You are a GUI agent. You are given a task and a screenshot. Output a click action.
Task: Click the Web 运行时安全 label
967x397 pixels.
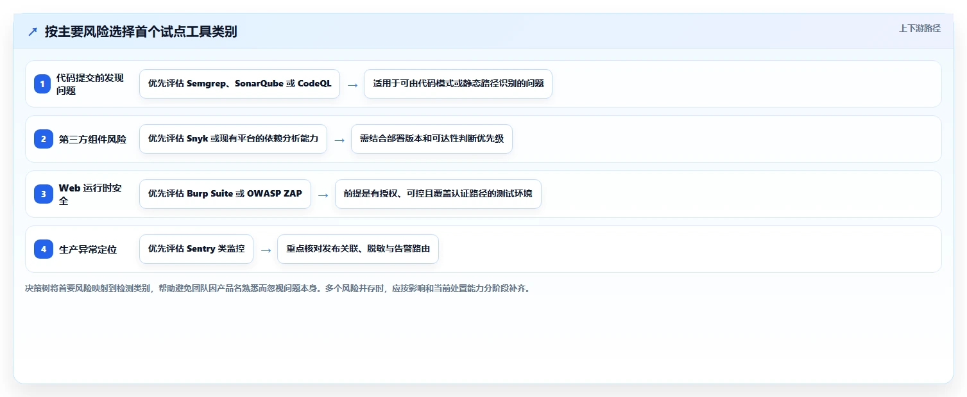[x=90, y=194]
